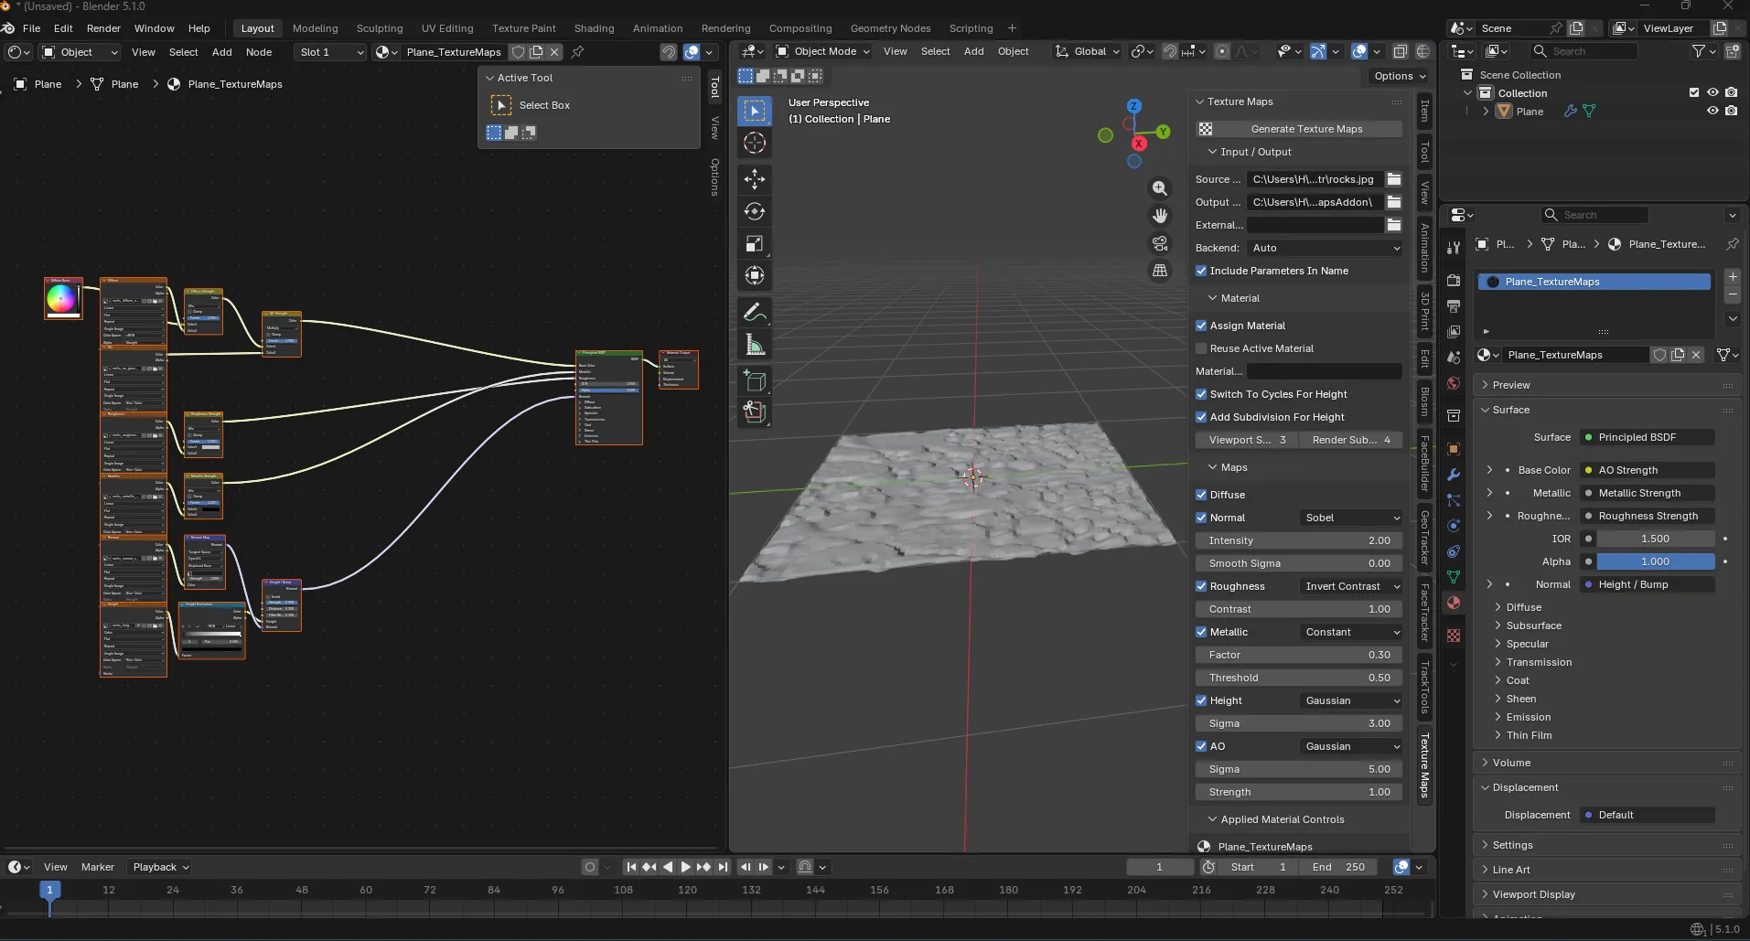Switch to the Modeling workspace tab

point(315,28)
